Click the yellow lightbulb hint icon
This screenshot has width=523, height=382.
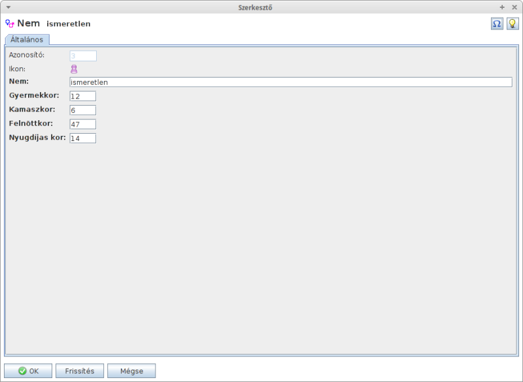click(513, 24)
